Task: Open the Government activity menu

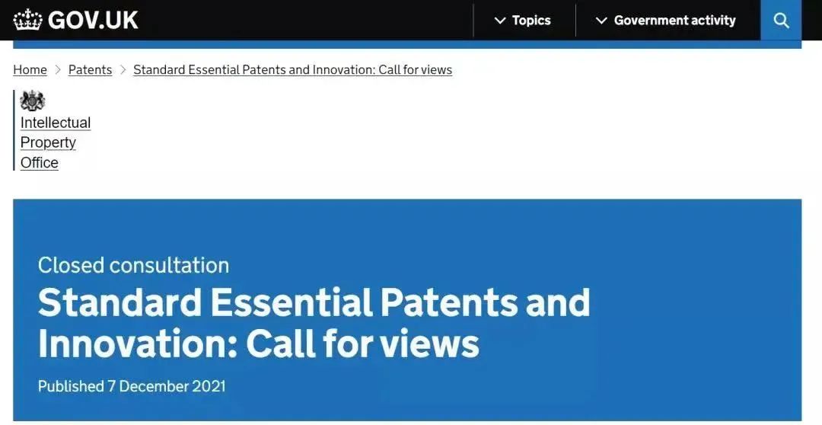Action: coord(674,21)
